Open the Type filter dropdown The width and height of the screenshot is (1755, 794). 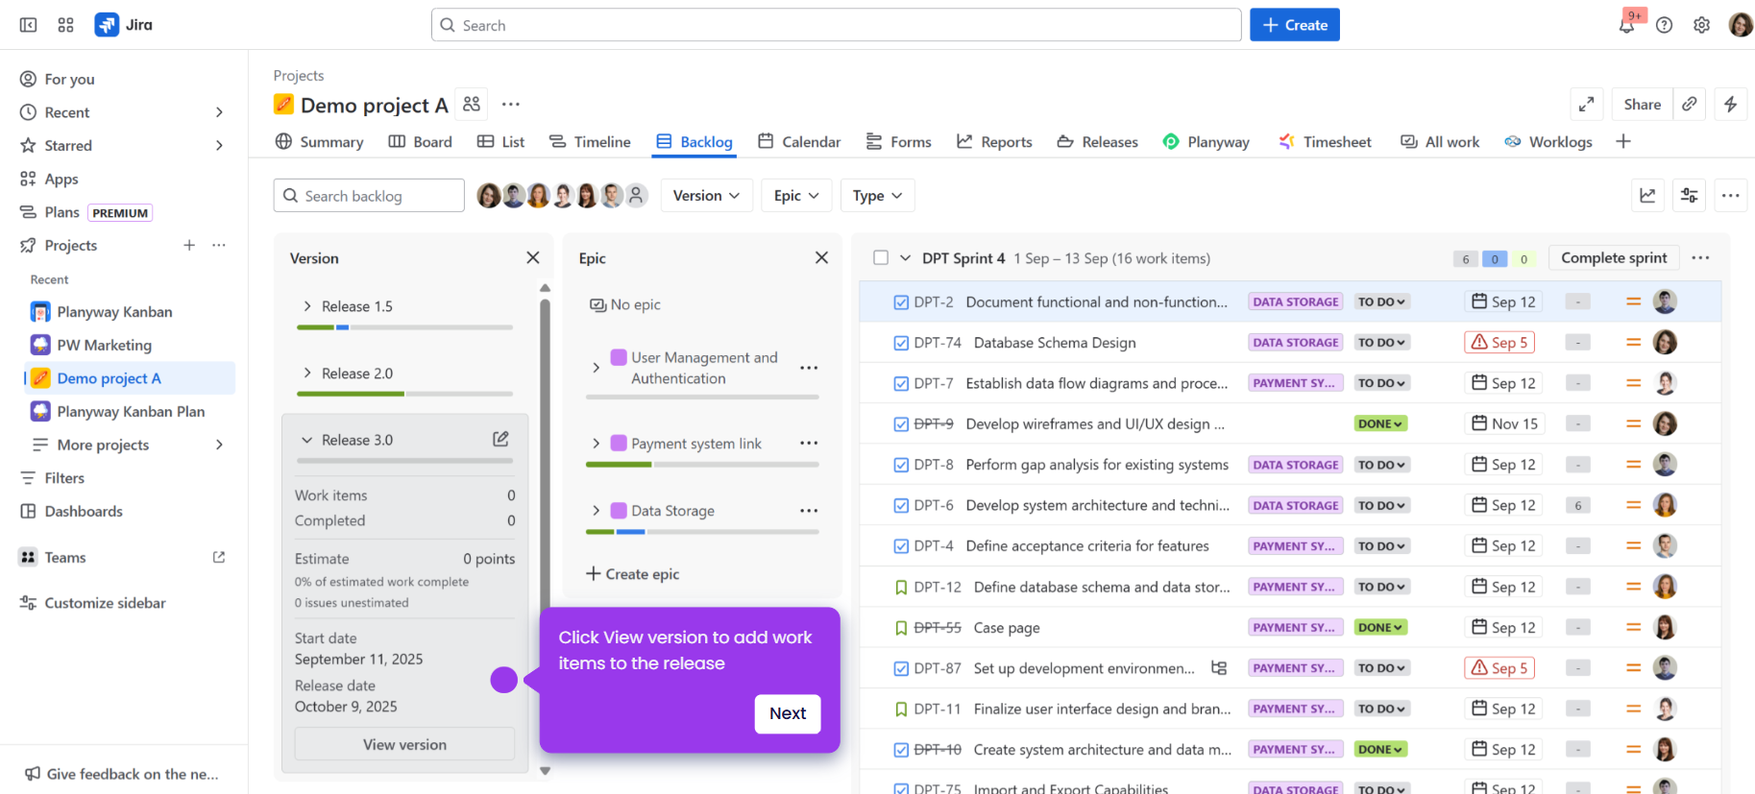click(877, 196)
